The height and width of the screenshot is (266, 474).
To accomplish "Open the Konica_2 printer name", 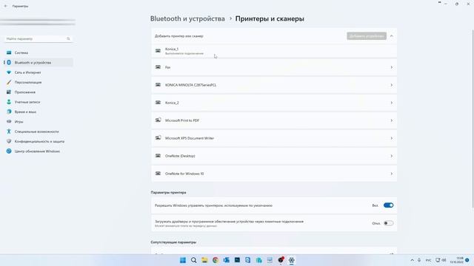I will (172, 103).
